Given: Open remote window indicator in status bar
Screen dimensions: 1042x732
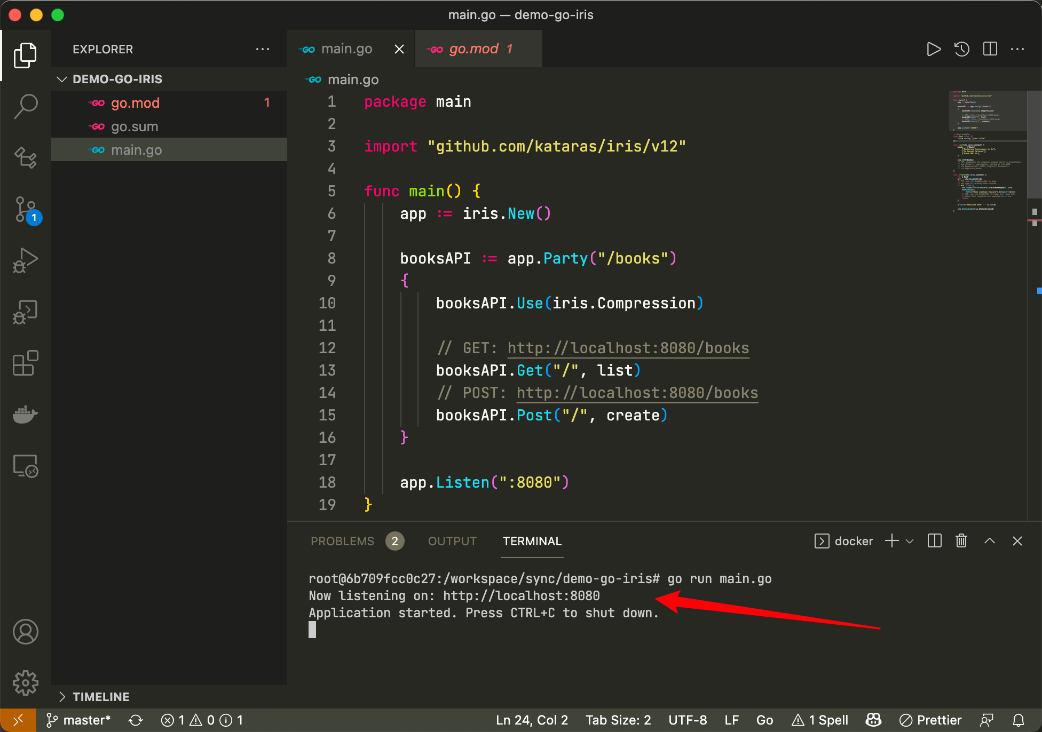Looking at the screenshot, I should point(18,720).
